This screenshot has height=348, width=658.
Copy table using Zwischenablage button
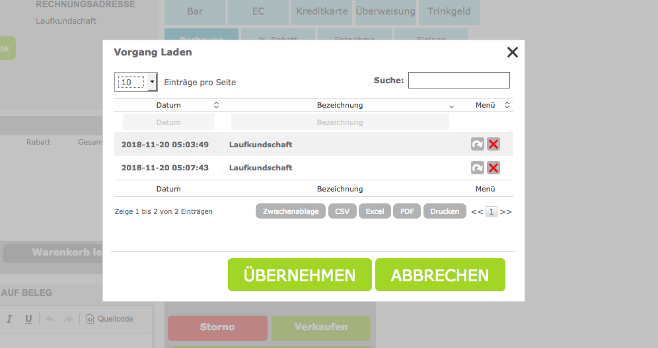pos(291,211)
